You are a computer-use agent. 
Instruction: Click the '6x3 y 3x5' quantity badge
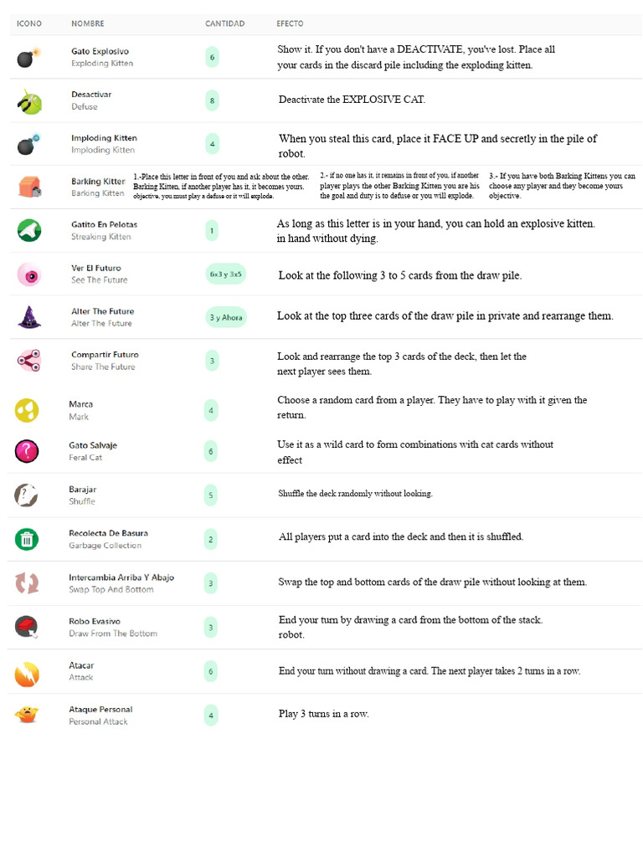pos(226,275)
